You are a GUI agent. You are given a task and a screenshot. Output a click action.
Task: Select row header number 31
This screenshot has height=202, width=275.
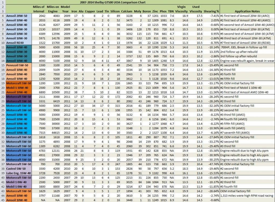coord(3,137)
